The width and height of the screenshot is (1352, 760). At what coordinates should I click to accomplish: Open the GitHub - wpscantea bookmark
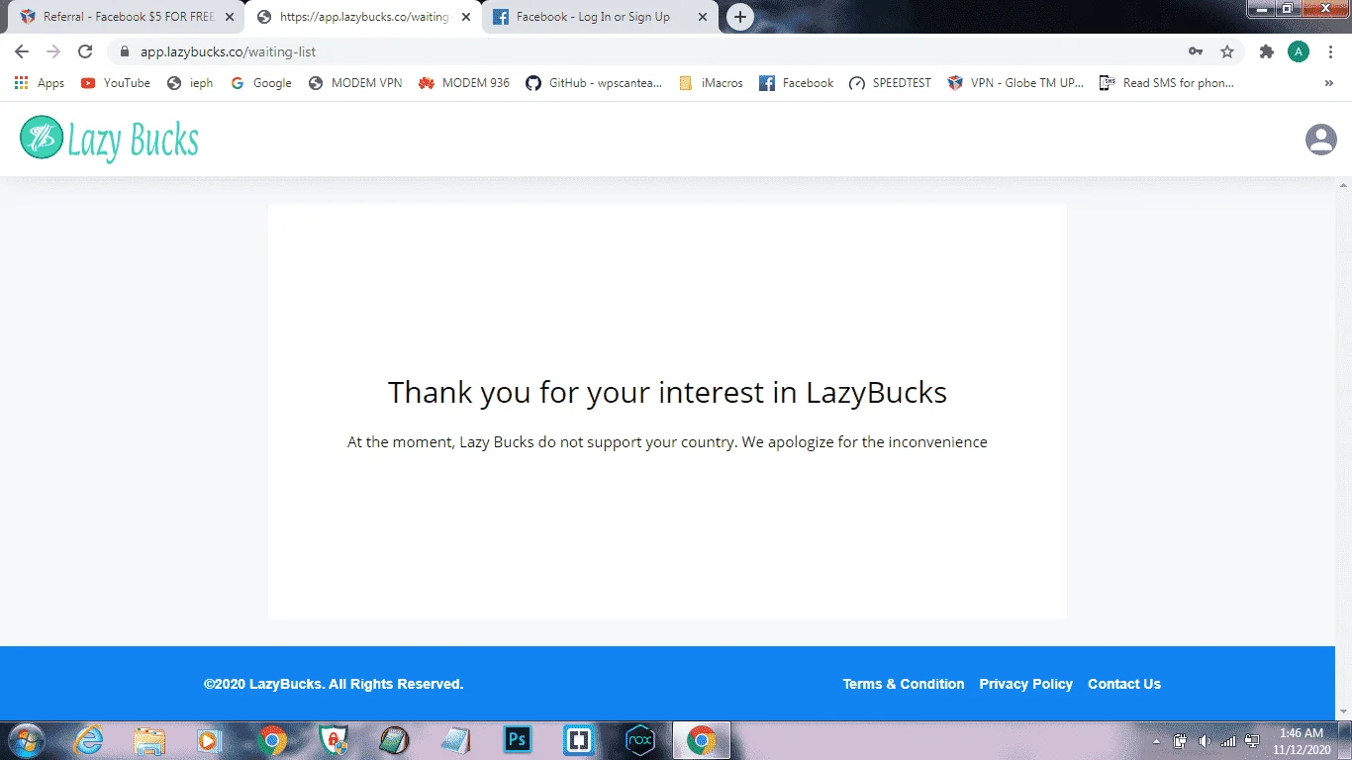coord(594,83)
